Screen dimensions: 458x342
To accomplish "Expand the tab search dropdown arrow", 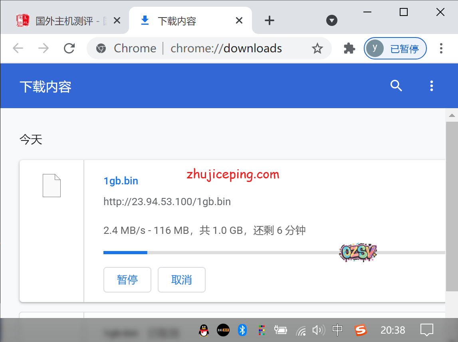I will click(332, 20).
